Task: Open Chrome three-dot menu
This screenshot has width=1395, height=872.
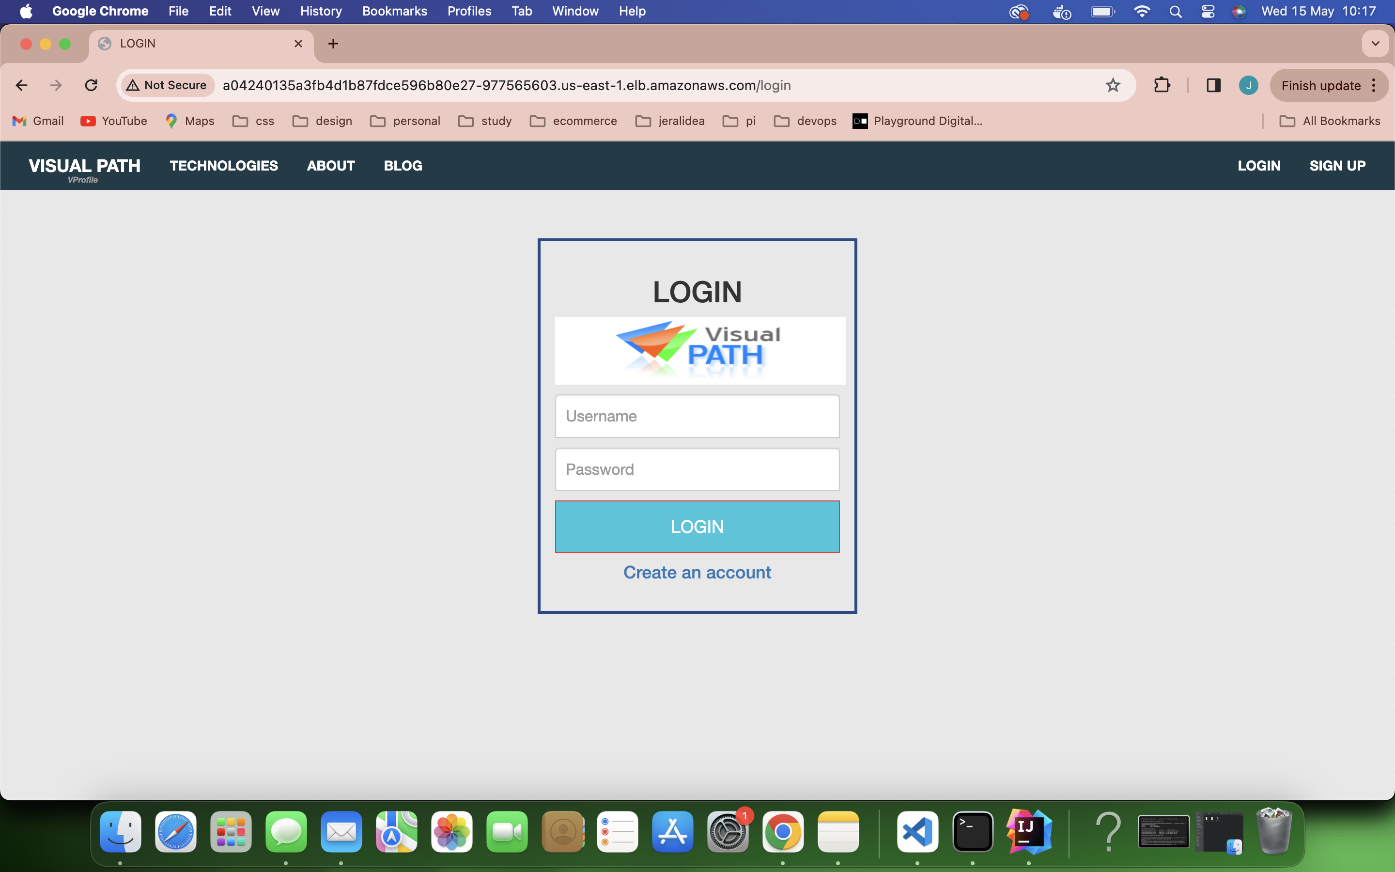Action: (1374, 85)
